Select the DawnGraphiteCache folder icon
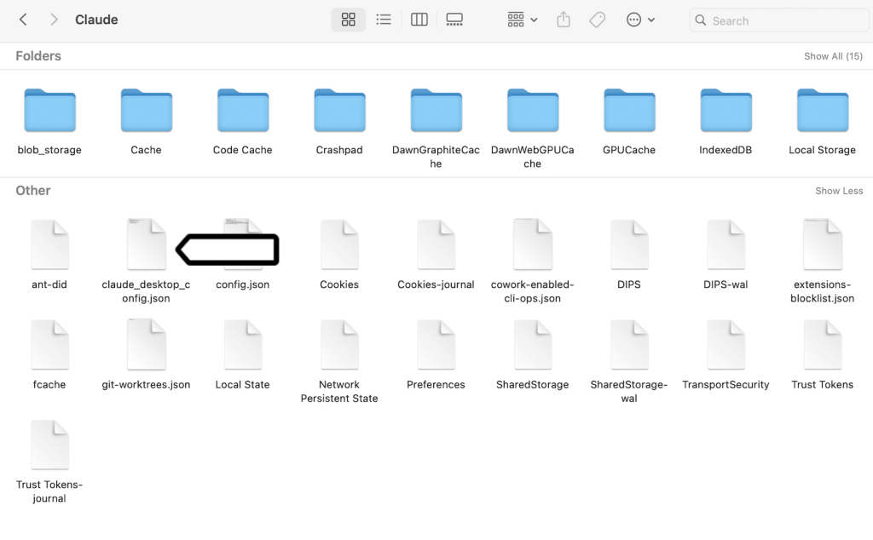This screenshot has height=540, width=873. coord(436,111)
